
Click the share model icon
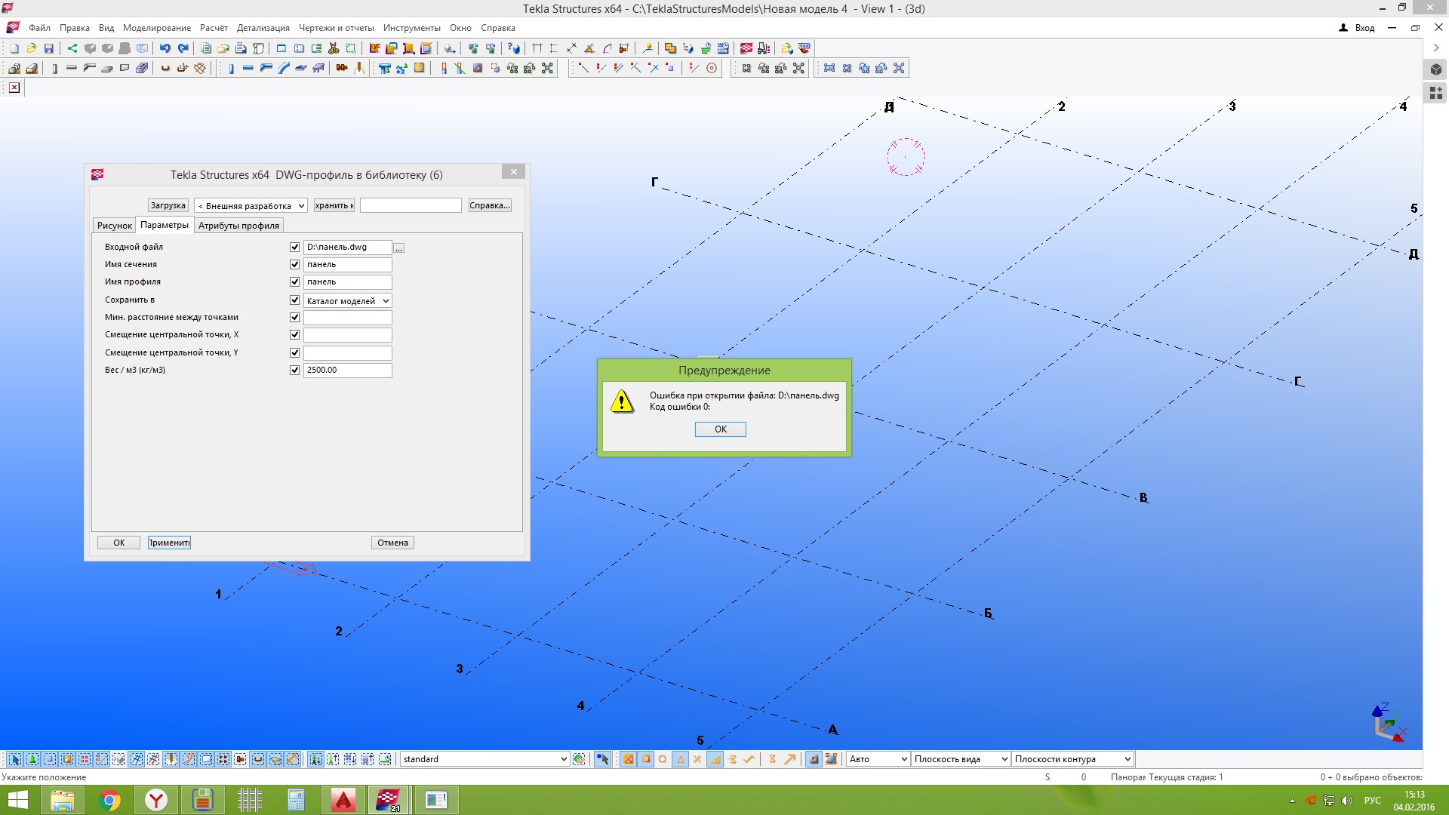[x=72, y=48]
